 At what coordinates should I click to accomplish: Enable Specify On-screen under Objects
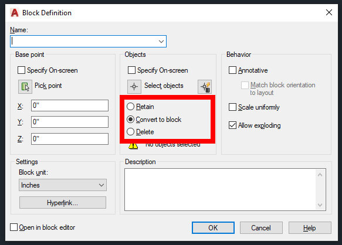point(131,70)
